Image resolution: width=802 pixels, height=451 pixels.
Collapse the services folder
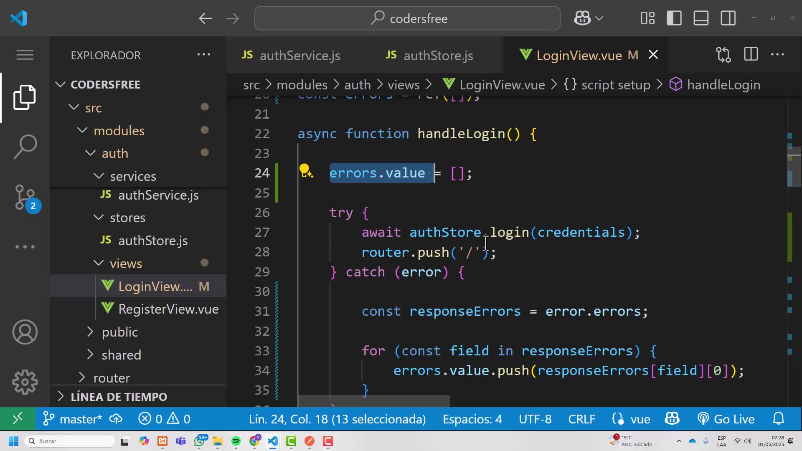tap(99, 176)
